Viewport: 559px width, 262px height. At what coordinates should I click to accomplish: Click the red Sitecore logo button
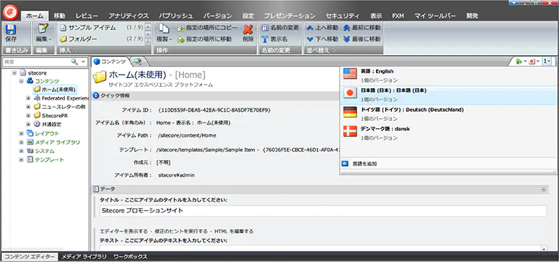[11, 12]
